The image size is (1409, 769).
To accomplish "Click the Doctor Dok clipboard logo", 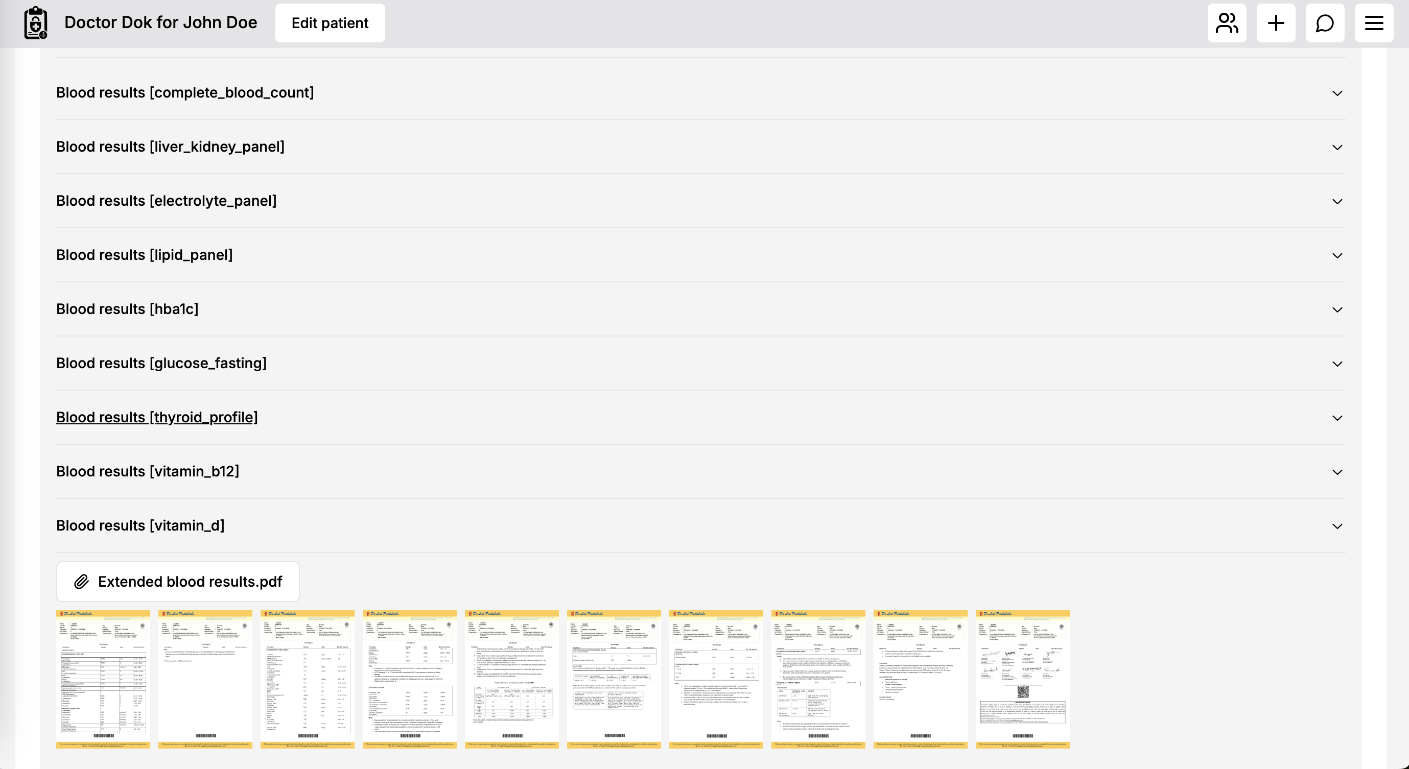I will point(36,23).
